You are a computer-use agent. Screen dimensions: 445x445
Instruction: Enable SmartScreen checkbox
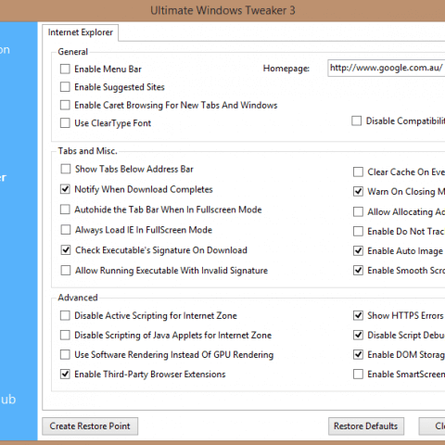click(358, 375)
